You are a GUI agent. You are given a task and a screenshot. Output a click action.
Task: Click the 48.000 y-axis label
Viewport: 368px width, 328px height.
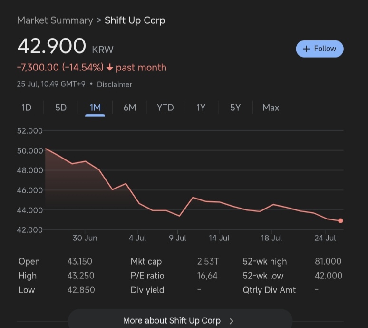point(30,170)
